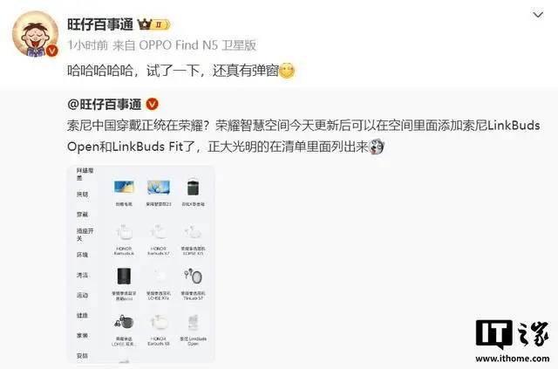Open the 旺仔百事通 username link in header
This screenshot has height=369, width=558.
point(100,24)
